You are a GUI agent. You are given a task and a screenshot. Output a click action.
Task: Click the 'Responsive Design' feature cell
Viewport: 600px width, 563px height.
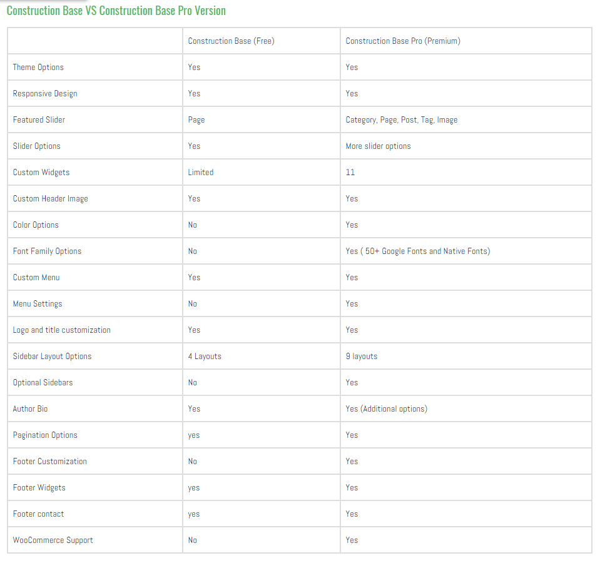click(x=45, y=94)
